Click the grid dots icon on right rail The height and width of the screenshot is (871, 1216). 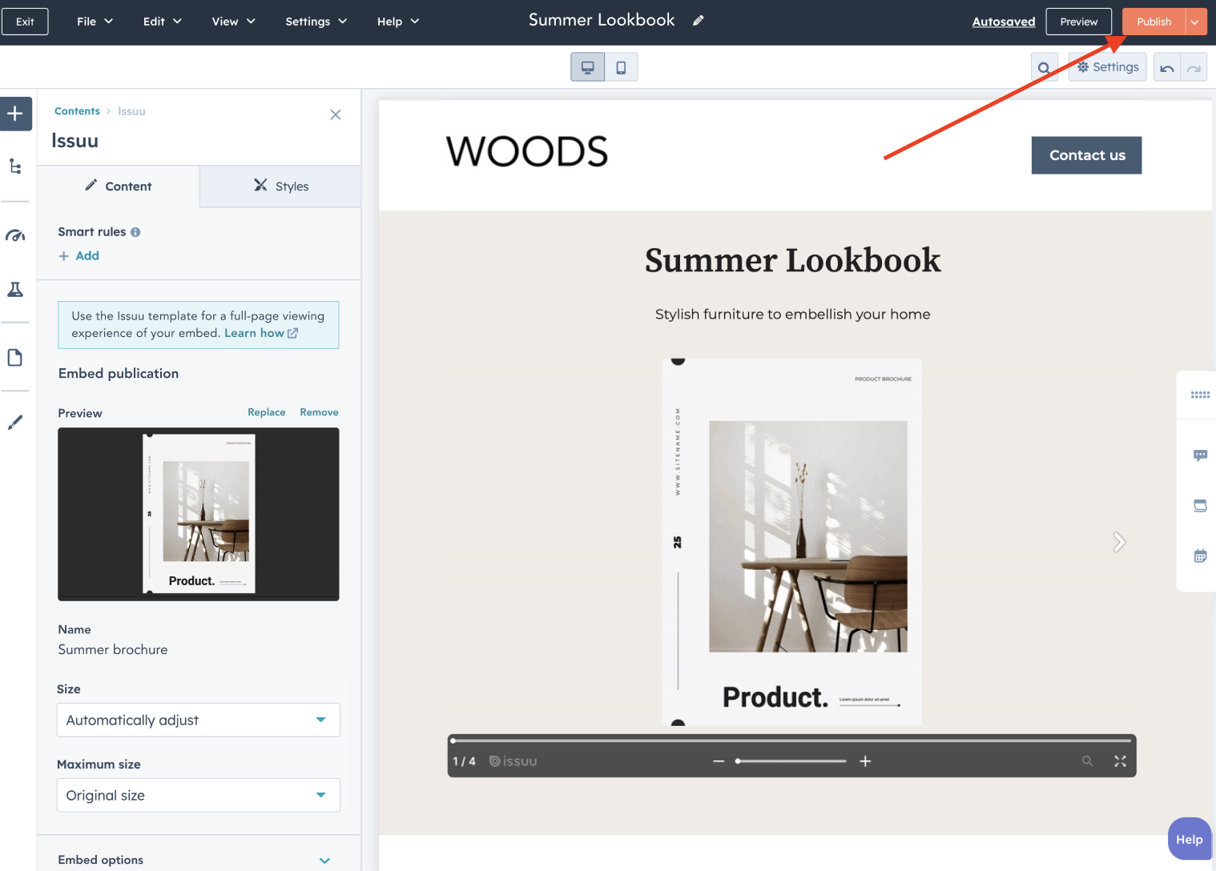[x=1200, y=395]
